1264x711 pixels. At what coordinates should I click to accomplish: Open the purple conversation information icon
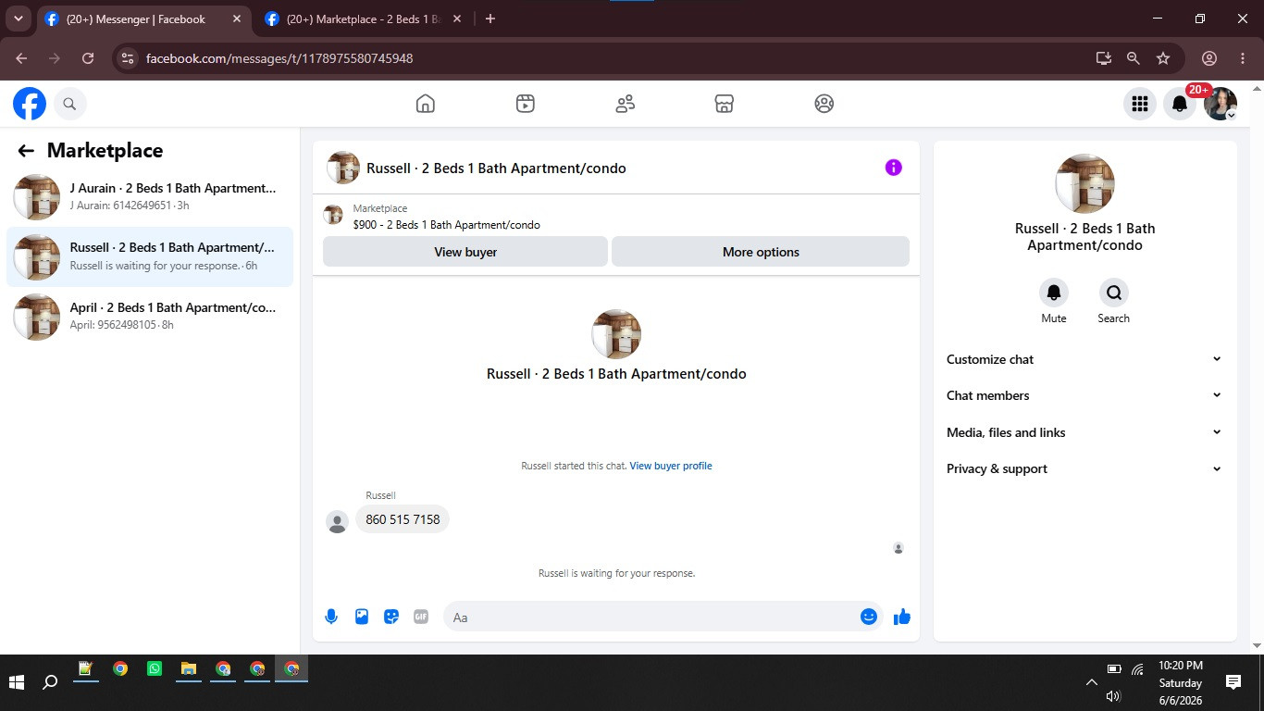pos(893,168)
